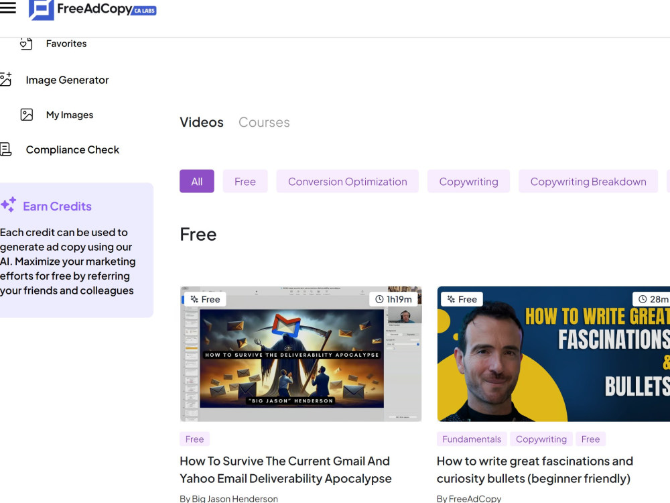
Task: Click the My Images picture icon
Action: (x=27, y=115)
